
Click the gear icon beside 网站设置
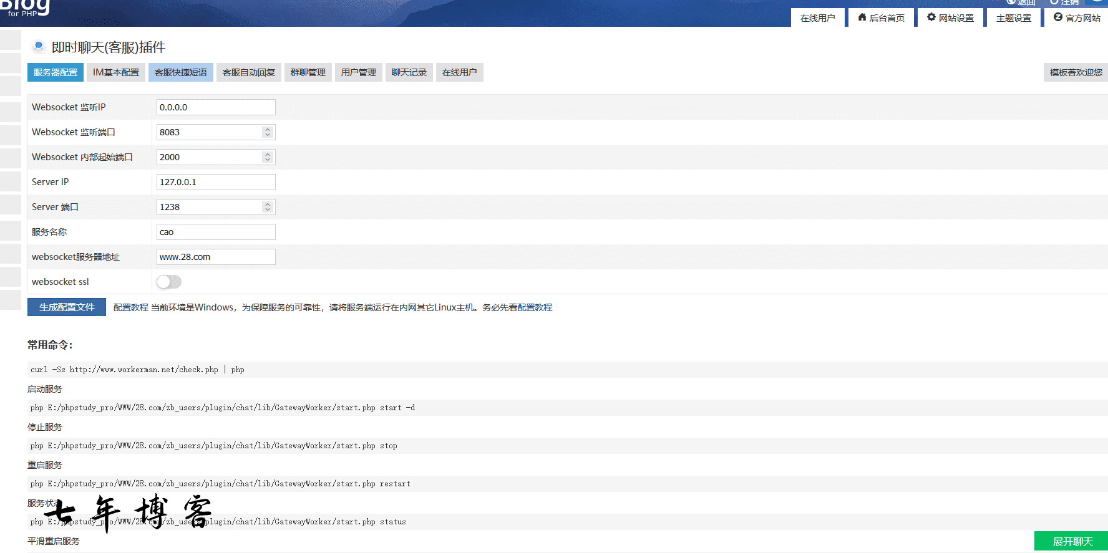931,17
